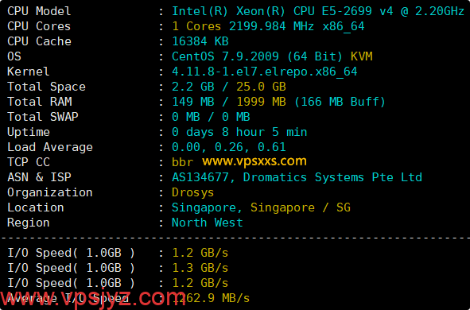Select the 'Total RAM' label
This screenshot has height=310, width=470.
(x=39, y=102)
